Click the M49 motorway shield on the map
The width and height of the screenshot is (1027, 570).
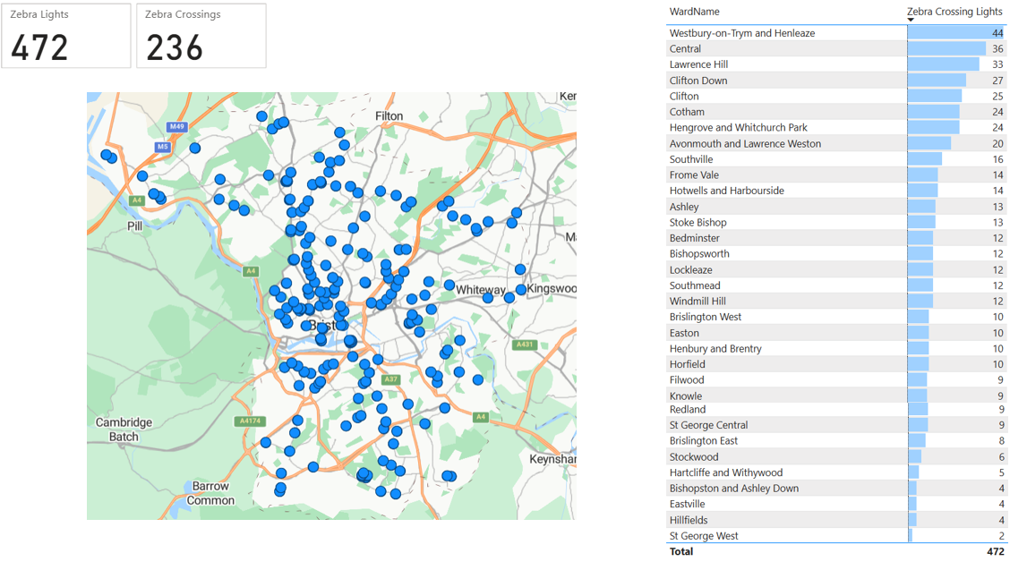[177, 127]
